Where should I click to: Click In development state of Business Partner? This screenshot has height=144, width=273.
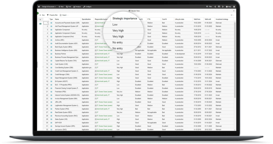click(x=180, y=54)
